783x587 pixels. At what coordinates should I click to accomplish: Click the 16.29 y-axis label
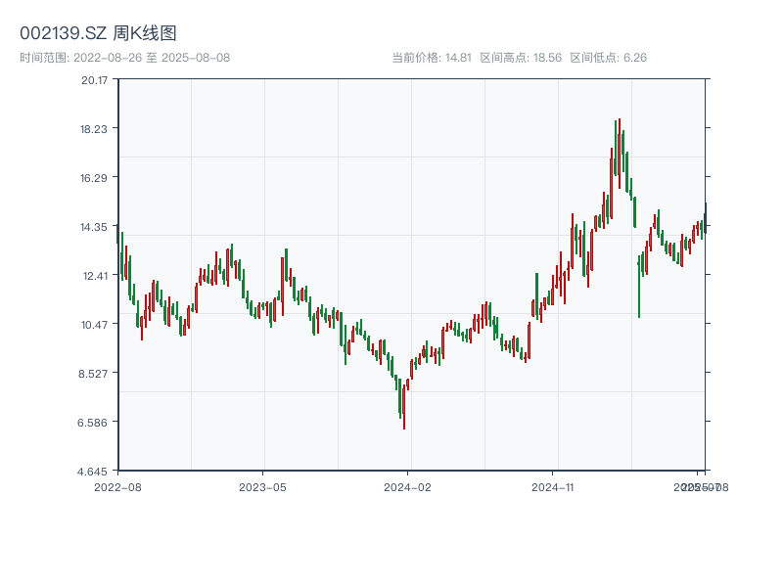(95, 178)
